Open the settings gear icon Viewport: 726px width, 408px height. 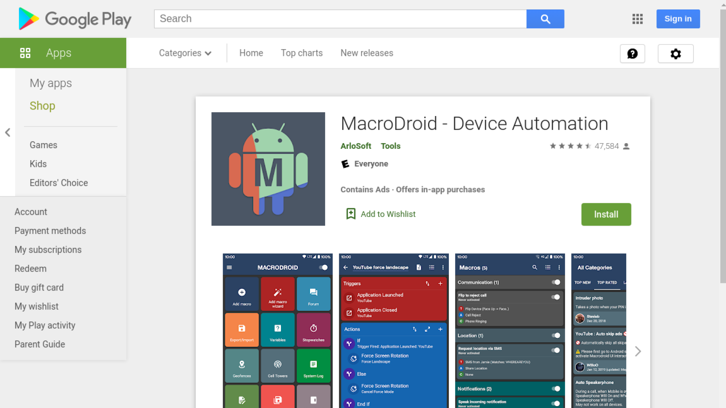(675, 54)
